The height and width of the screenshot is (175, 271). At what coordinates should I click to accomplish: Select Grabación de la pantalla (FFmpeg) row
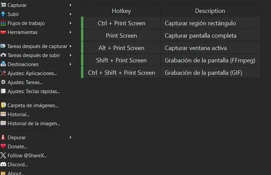click(x=210, y=60)
